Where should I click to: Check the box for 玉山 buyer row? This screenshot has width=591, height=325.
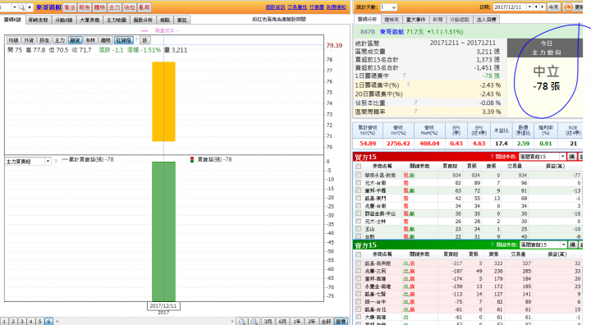click(x=358, y=229)
